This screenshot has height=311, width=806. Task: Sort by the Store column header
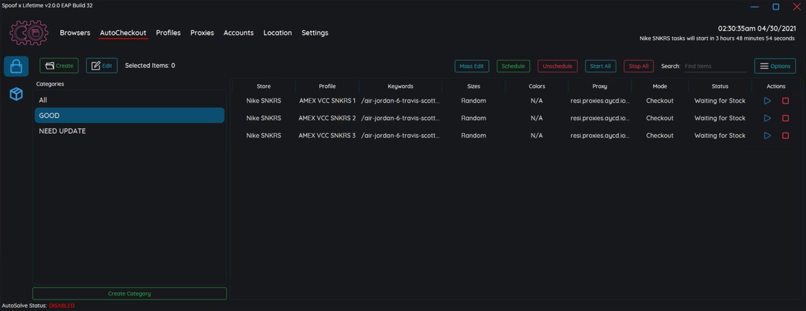click(263, 86)
